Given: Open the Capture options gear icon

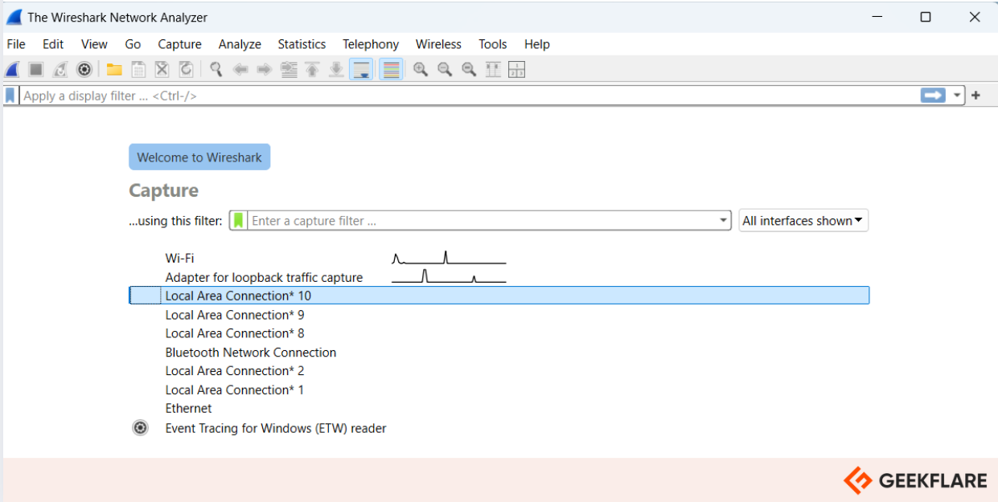Looking at the screenshot, I should click(x=83, y=69).
